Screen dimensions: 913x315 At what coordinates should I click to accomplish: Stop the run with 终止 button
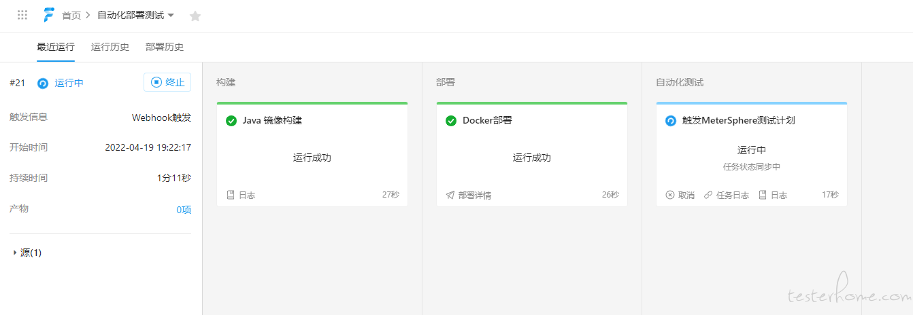point(167,82)
